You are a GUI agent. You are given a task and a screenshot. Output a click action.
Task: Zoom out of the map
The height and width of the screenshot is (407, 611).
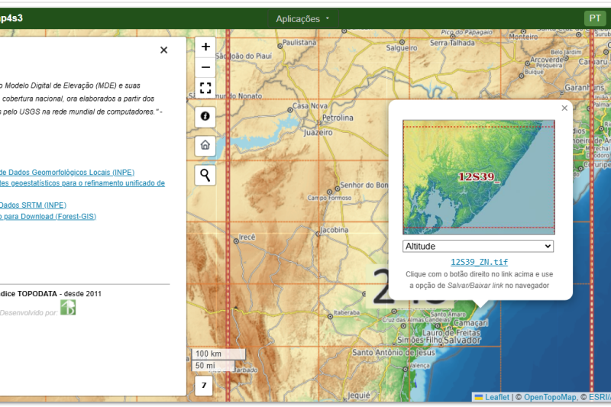pyautogui.click(x=205, y=67)
